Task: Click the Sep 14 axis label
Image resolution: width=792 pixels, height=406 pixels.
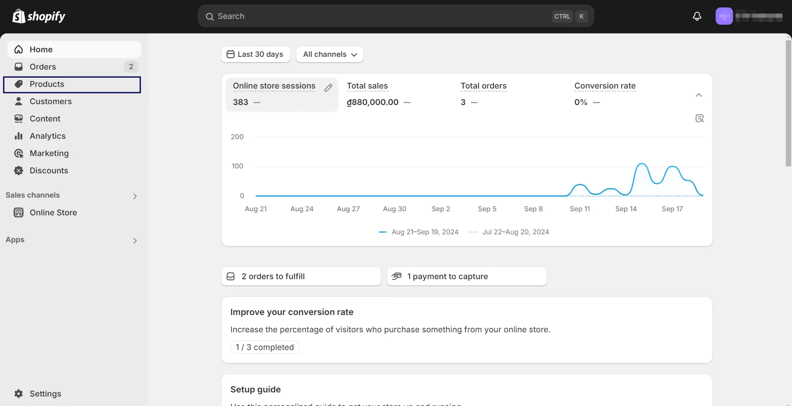Action: (x=626, y=209)
